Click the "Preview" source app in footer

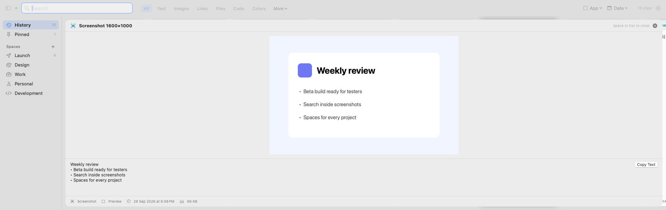115,201
